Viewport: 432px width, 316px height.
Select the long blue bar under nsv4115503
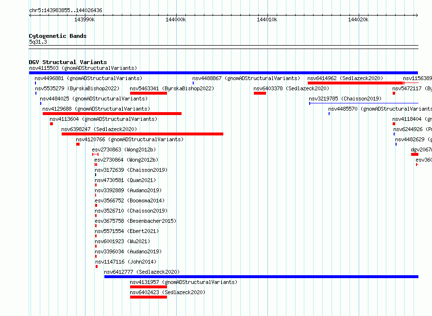point(223,73)
